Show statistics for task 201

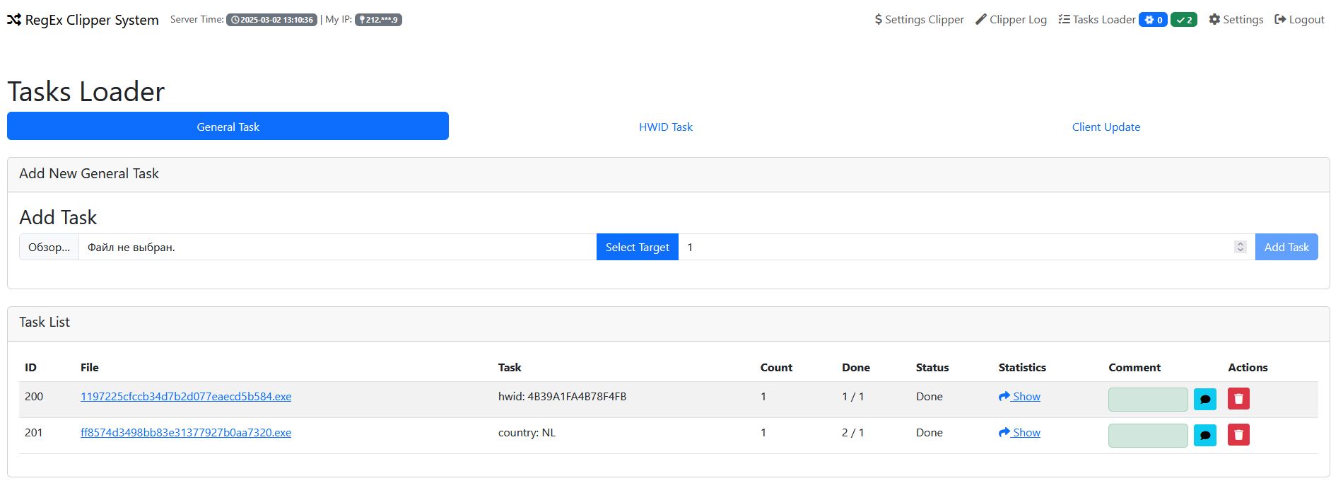pyautogui.click(x=1019, y=433)
